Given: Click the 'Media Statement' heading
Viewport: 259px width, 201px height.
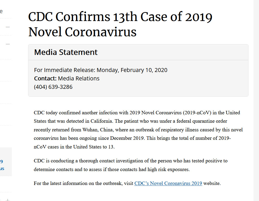Looking at the screenshot, I should (x=66, y=52).
